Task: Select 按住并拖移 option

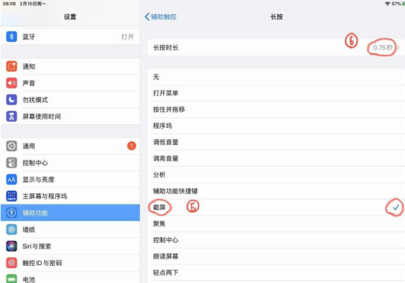Action: pyautogui.click(x=276, y=109)
